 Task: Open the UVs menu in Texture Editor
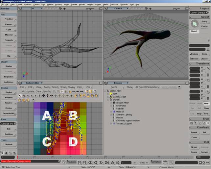click(x=88, y=87)
